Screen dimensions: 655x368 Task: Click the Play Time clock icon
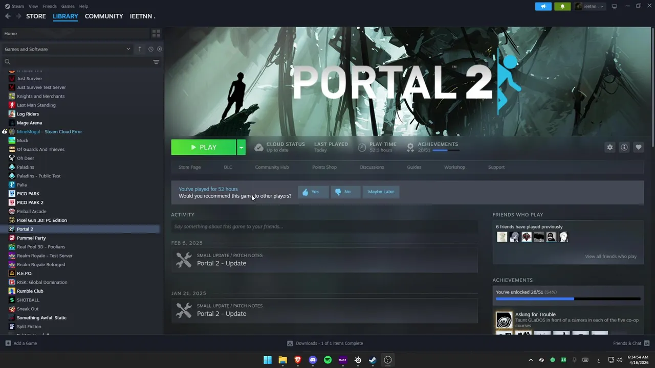(x=362, y=147)
